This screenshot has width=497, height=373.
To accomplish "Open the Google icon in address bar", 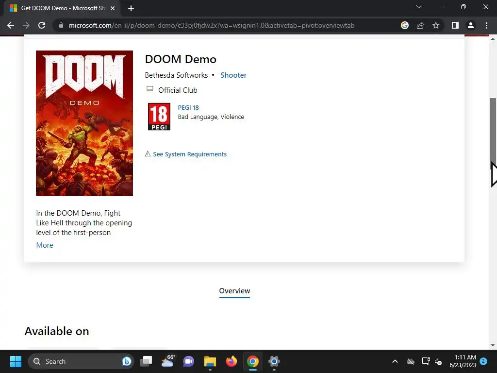I will coord(405,25).
